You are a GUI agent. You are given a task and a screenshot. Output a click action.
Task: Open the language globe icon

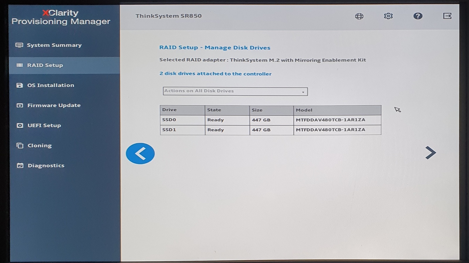tap(359, 16)
